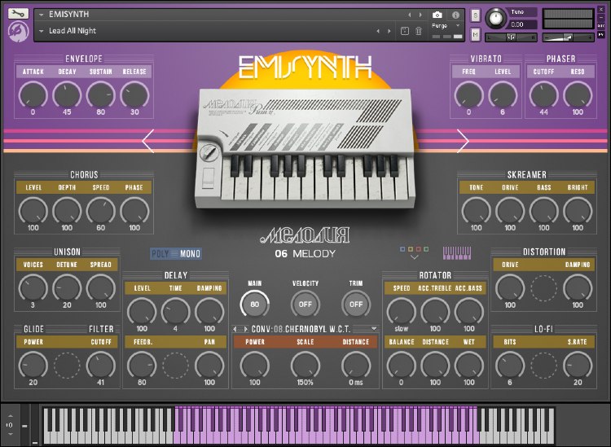The height and width of the screenshot is (447, 611).
Task: Click the Phaser CUTOFF knob
Action: 543,94
